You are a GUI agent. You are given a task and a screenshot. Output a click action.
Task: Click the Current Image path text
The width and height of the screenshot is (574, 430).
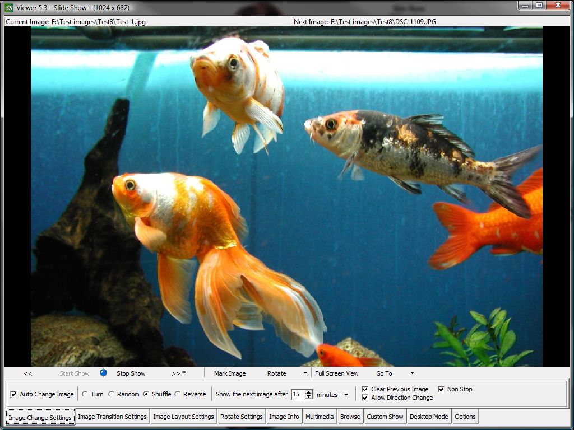(76, 22)
